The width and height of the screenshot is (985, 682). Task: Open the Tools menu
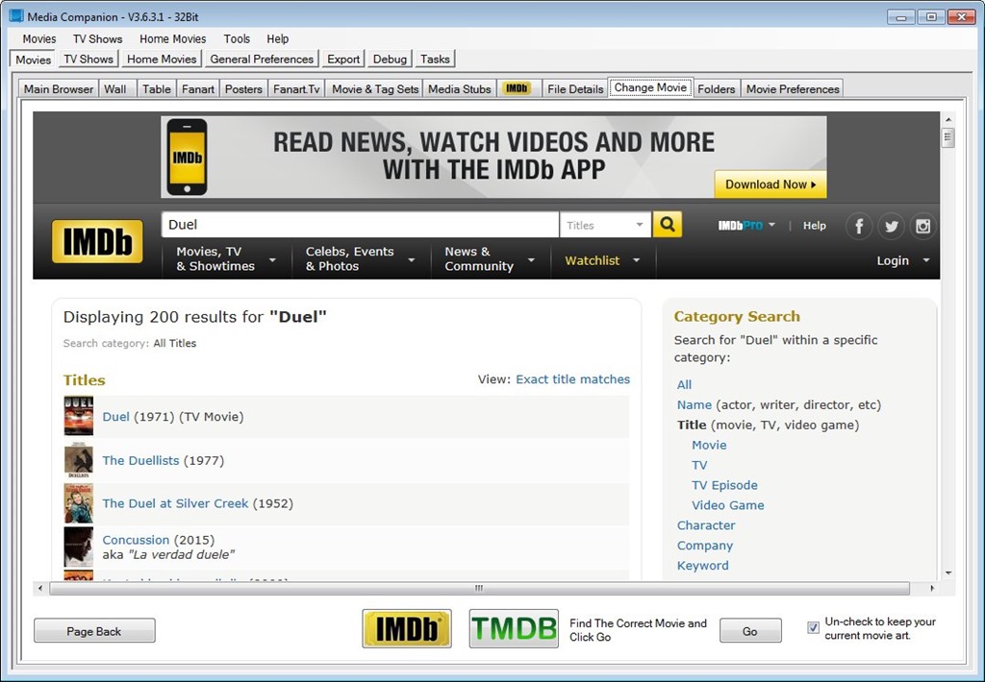click(237, 38)
